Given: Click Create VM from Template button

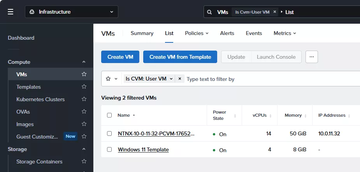Looking at the screenshot, I should pos(180,57).
